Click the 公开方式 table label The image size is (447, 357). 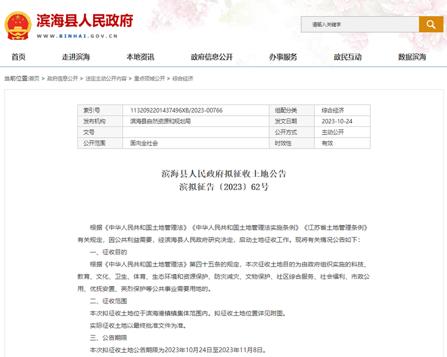click(286, 132)
